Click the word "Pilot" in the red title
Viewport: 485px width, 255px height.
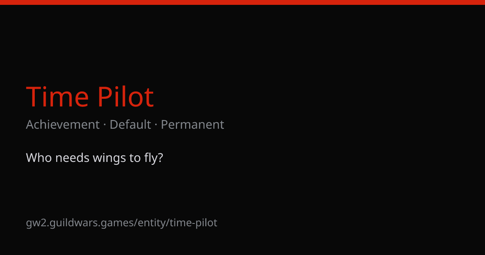click(126, 97)
